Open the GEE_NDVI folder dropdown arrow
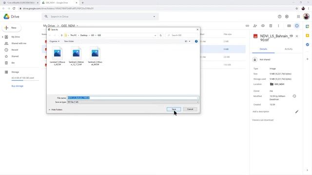This screenshot has height=175, width=312. click(78, 26)
